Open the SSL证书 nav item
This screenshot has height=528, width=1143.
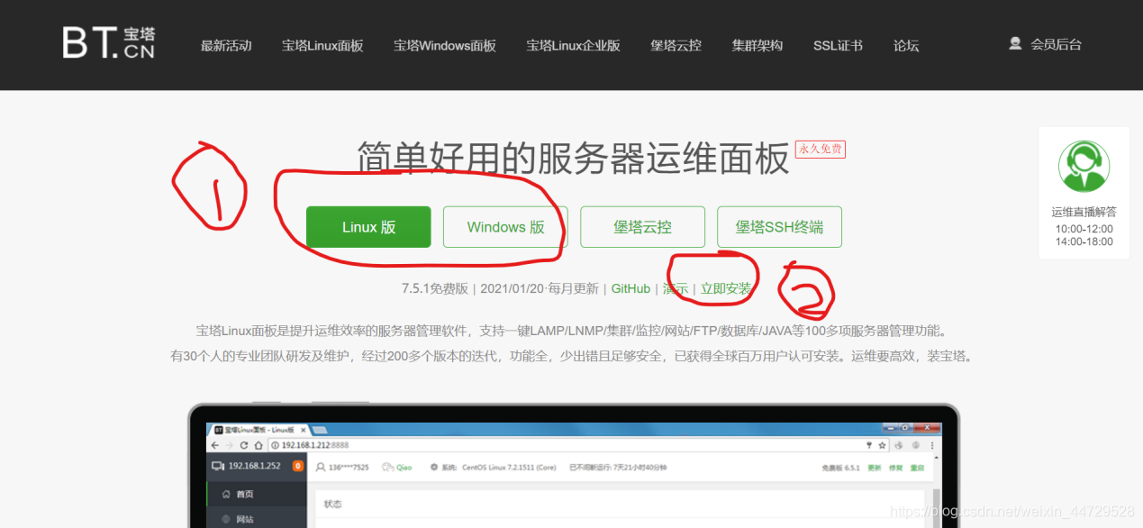pos(838,45)
